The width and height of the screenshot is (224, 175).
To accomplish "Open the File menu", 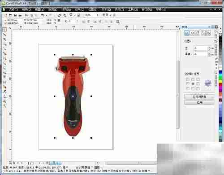I will click(13, 9).
